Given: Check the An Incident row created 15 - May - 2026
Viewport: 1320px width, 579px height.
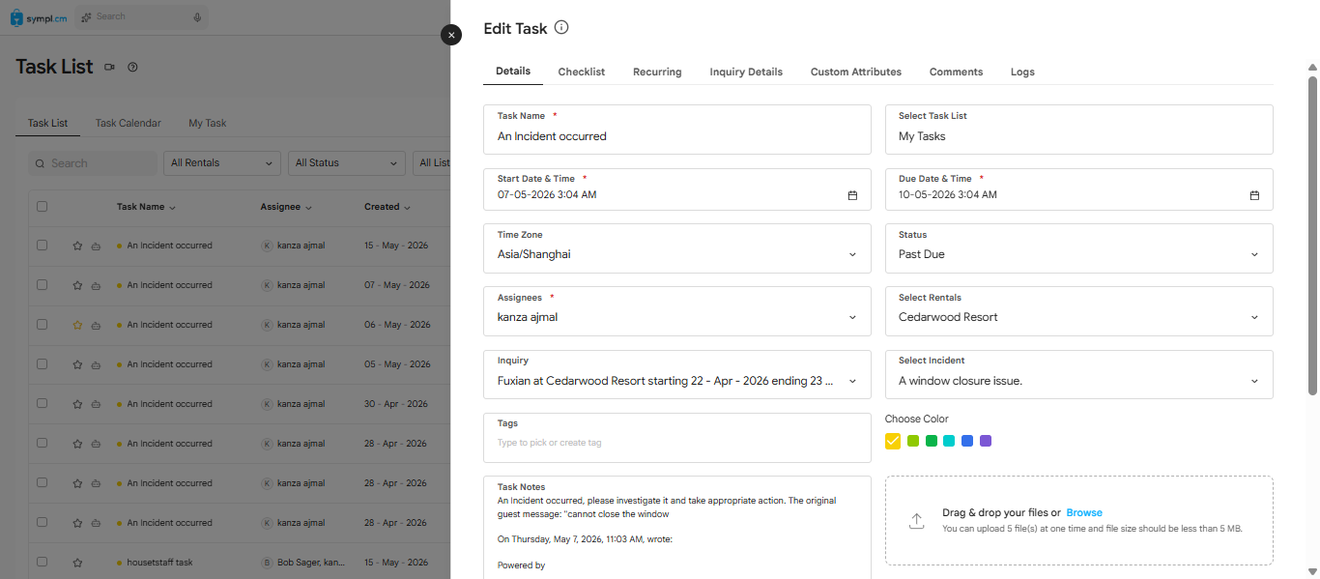Looking at the screenshot, I should 42,246.
